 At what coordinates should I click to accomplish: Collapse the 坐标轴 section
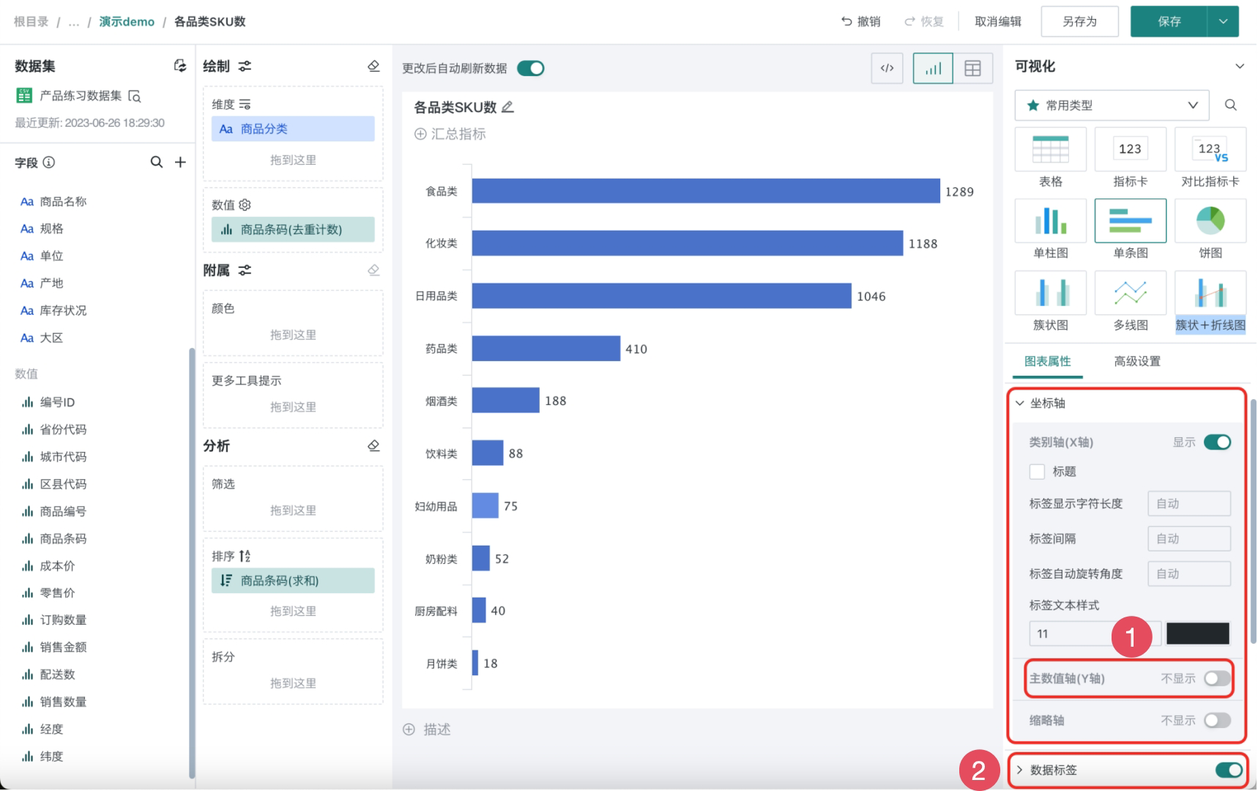pos(1019,404)
